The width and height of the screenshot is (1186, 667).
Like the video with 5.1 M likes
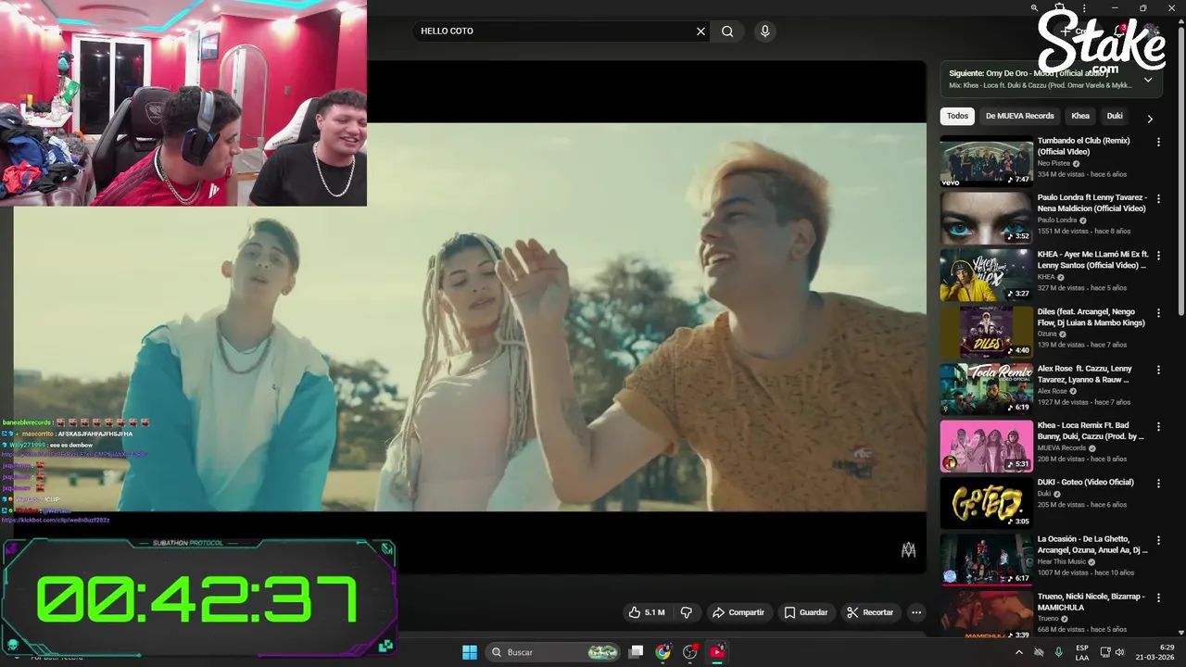[x=647, y=612]
